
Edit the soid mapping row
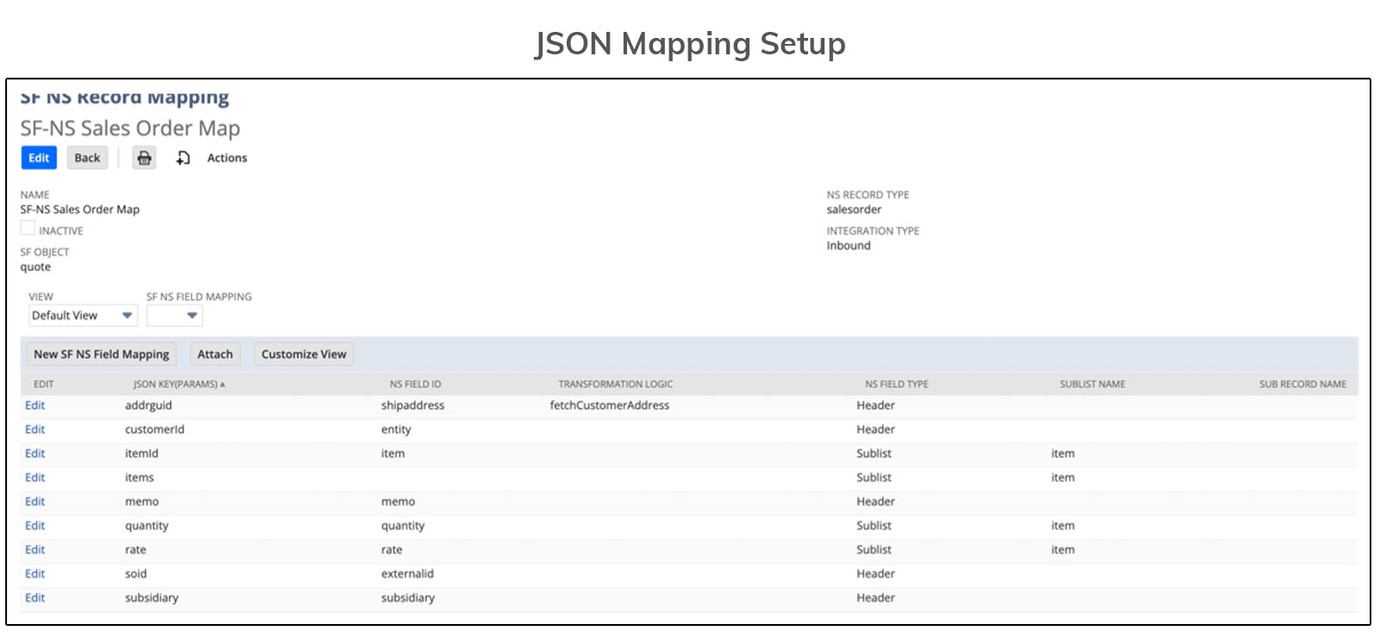[x=34, y=574]
